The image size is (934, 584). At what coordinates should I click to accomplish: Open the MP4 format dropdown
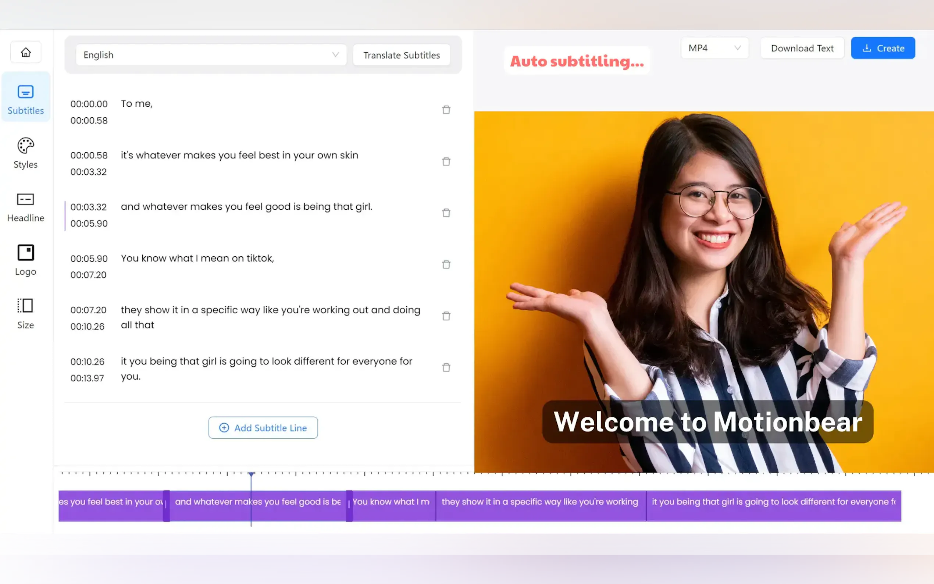coord(714,48)
